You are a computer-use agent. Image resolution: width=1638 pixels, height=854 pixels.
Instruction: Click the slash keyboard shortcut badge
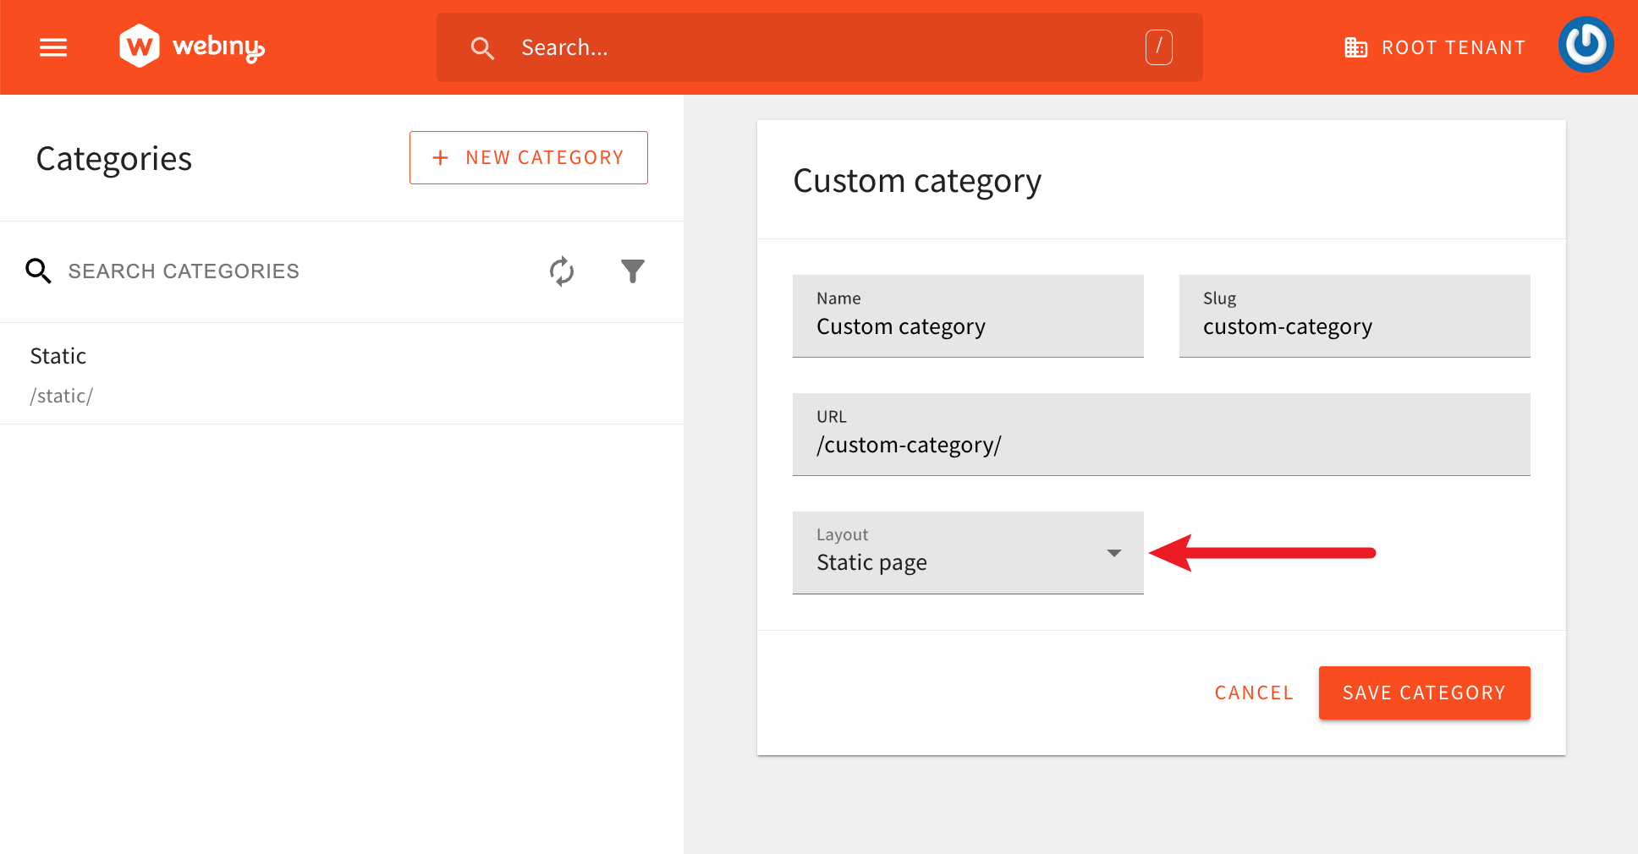[x=1158, y=47]
